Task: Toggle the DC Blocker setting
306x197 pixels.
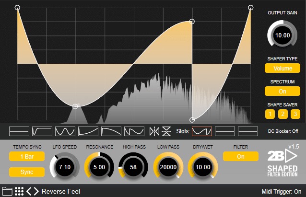Action: click(283, 131)
